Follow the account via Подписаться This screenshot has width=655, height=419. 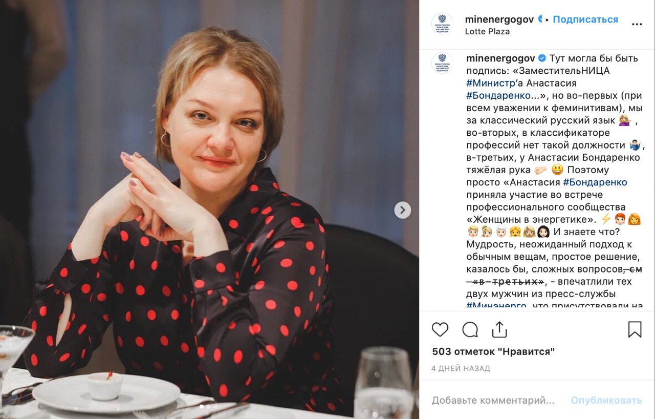point(585,19)
